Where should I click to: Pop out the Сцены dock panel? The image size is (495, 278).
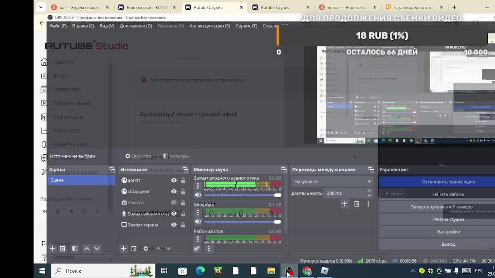tap(112, 170)
